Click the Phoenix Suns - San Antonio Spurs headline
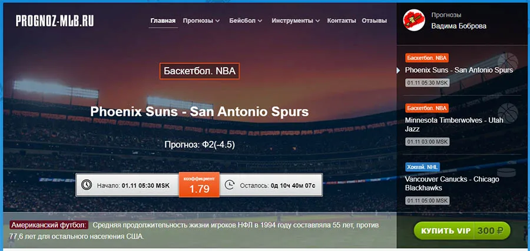The width and height of the screenshot is (530, 251). pyautogui.click(x=200, y=112)
